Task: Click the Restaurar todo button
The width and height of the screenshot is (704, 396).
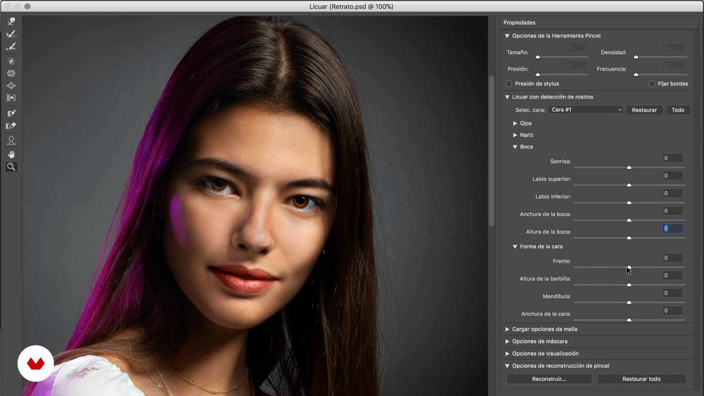Action: pyautogui.click(x=641, y=379)
